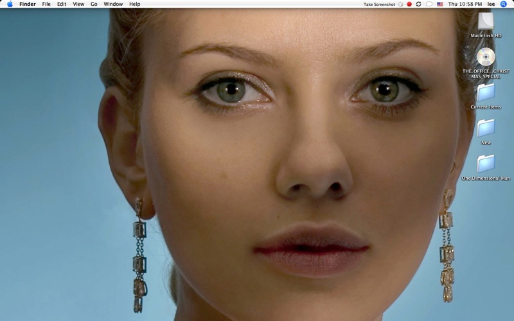This screenshot has height=321, width=514.
Task: Open the Go menu
Action: [x=94, y=4]
